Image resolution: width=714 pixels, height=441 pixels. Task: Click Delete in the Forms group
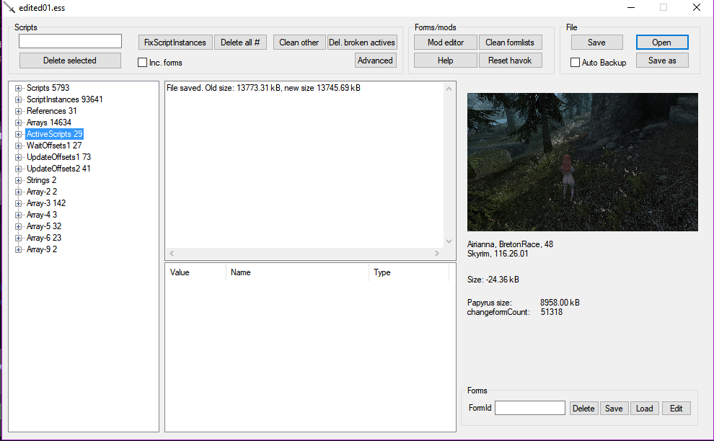583,409
